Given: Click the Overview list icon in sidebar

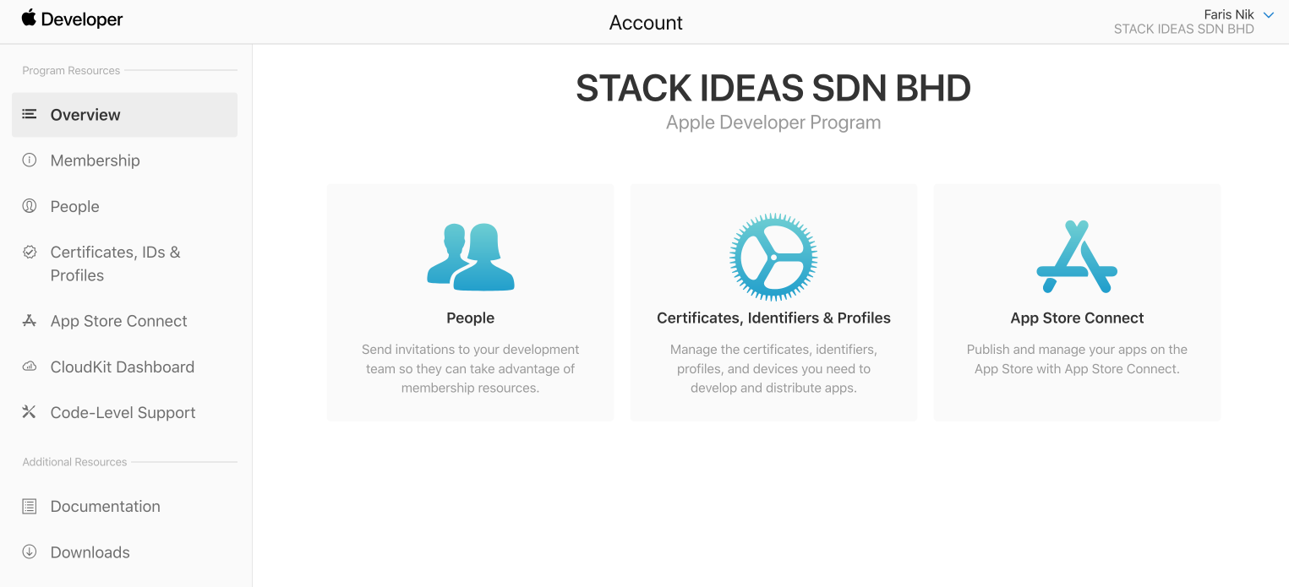Looking at the screenshot, I should pos(30,114).
